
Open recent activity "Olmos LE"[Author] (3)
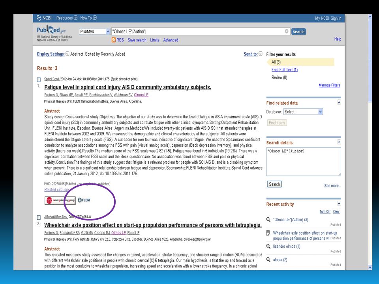291,220
